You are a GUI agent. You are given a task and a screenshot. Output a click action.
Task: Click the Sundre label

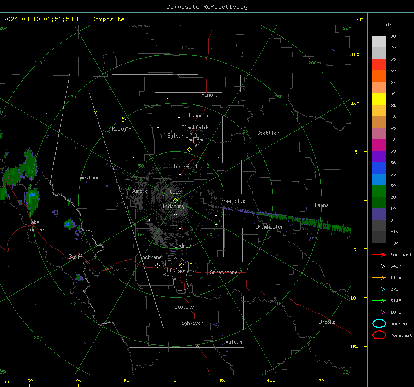click(x=139, y=191)
